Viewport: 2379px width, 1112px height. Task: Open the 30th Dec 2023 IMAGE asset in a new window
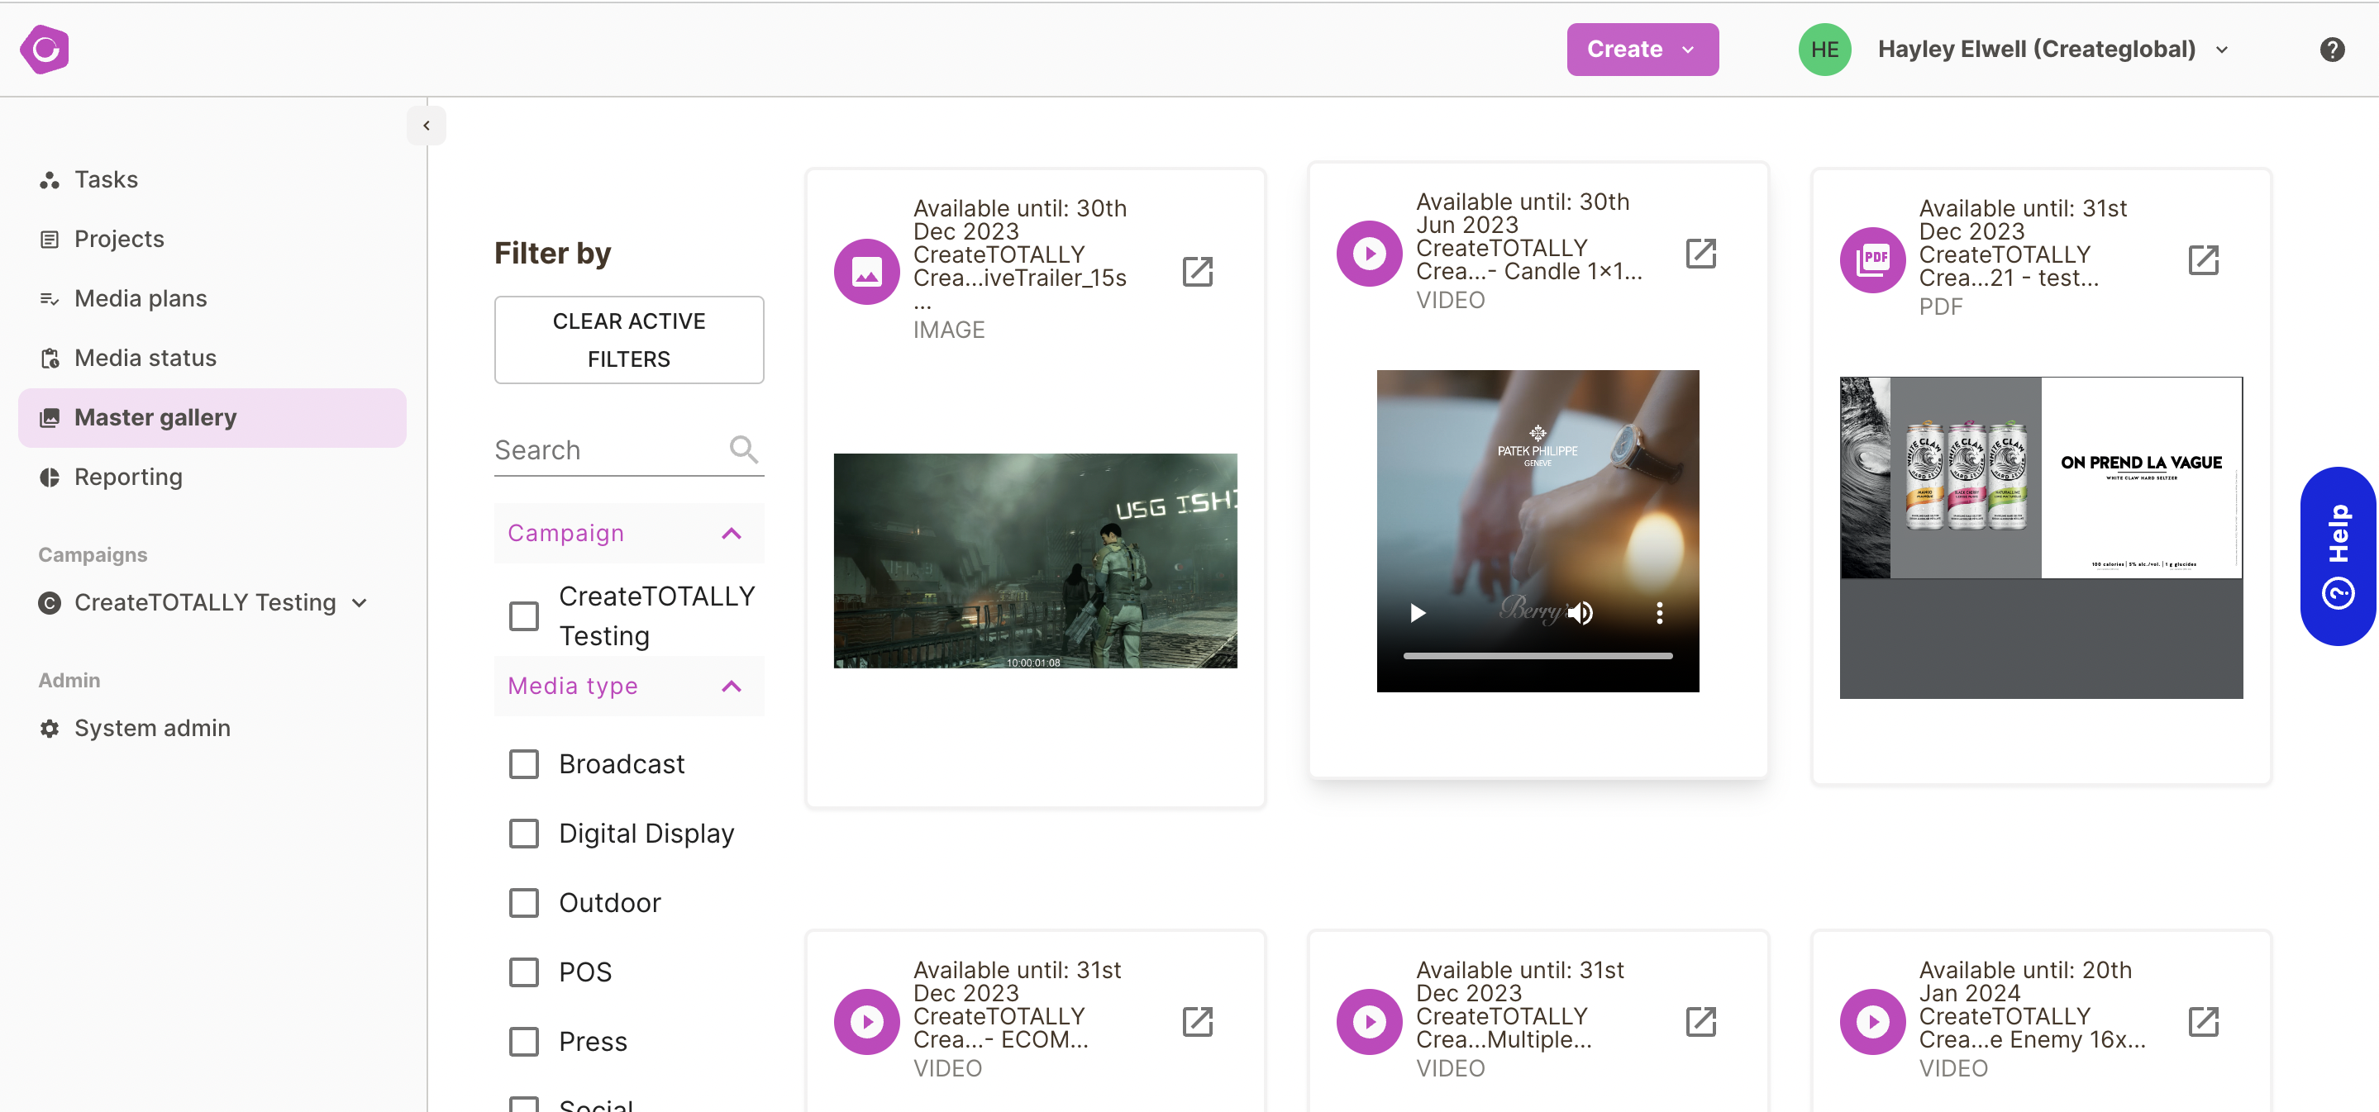(1197, 271)
